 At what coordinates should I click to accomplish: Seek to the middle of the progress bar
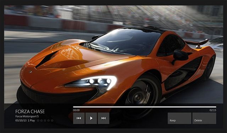[x=145, y=107]
